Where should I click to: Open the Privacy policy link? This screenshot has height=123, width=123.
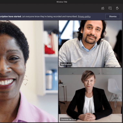(x=84, y=17)
